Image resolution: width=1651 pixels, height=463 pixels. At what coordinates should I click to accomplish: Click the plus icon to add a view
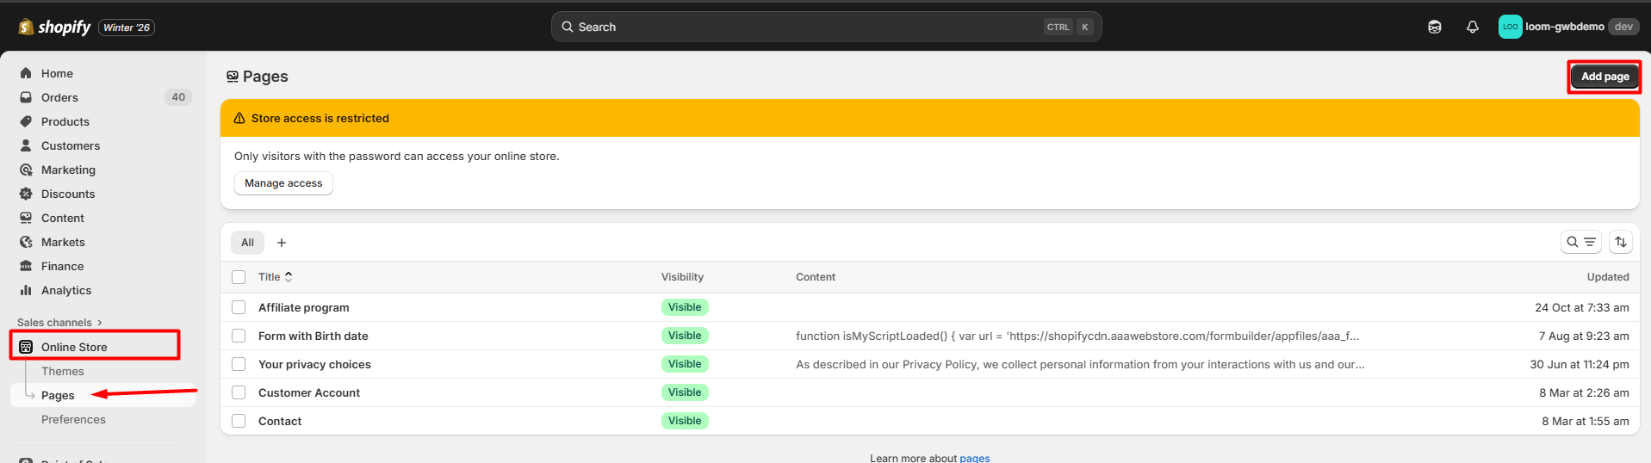click(x=282, y=243)
